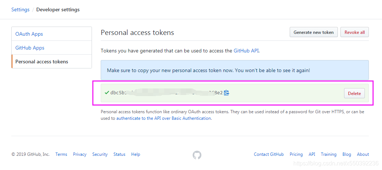Open the Basic Authentication API link

(x=164, y=118)
